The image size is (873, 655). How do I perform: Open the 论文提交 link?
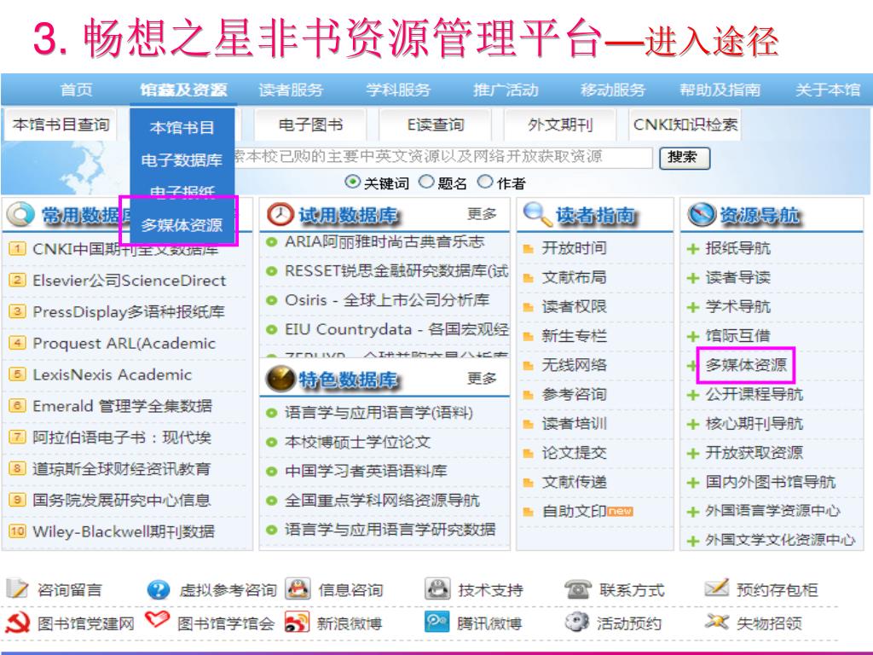[x=574, y=453]
